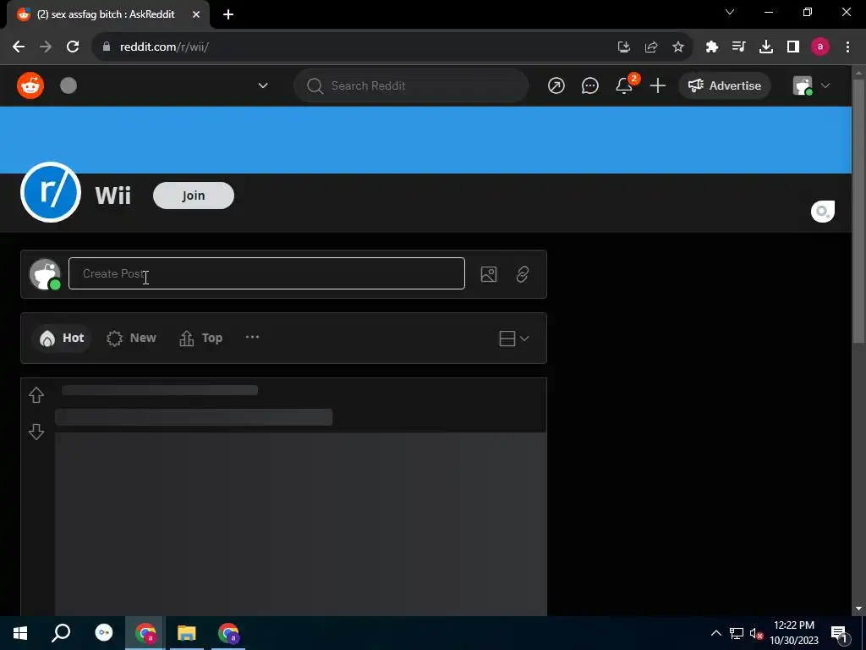Click the install app icon in address bar
866x650 pixels.
click(x=623, y=47)
